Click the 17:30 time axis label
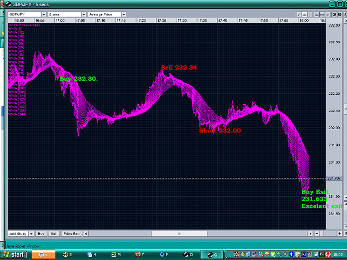Screen dimensions: 347x260 pos(182,21)
